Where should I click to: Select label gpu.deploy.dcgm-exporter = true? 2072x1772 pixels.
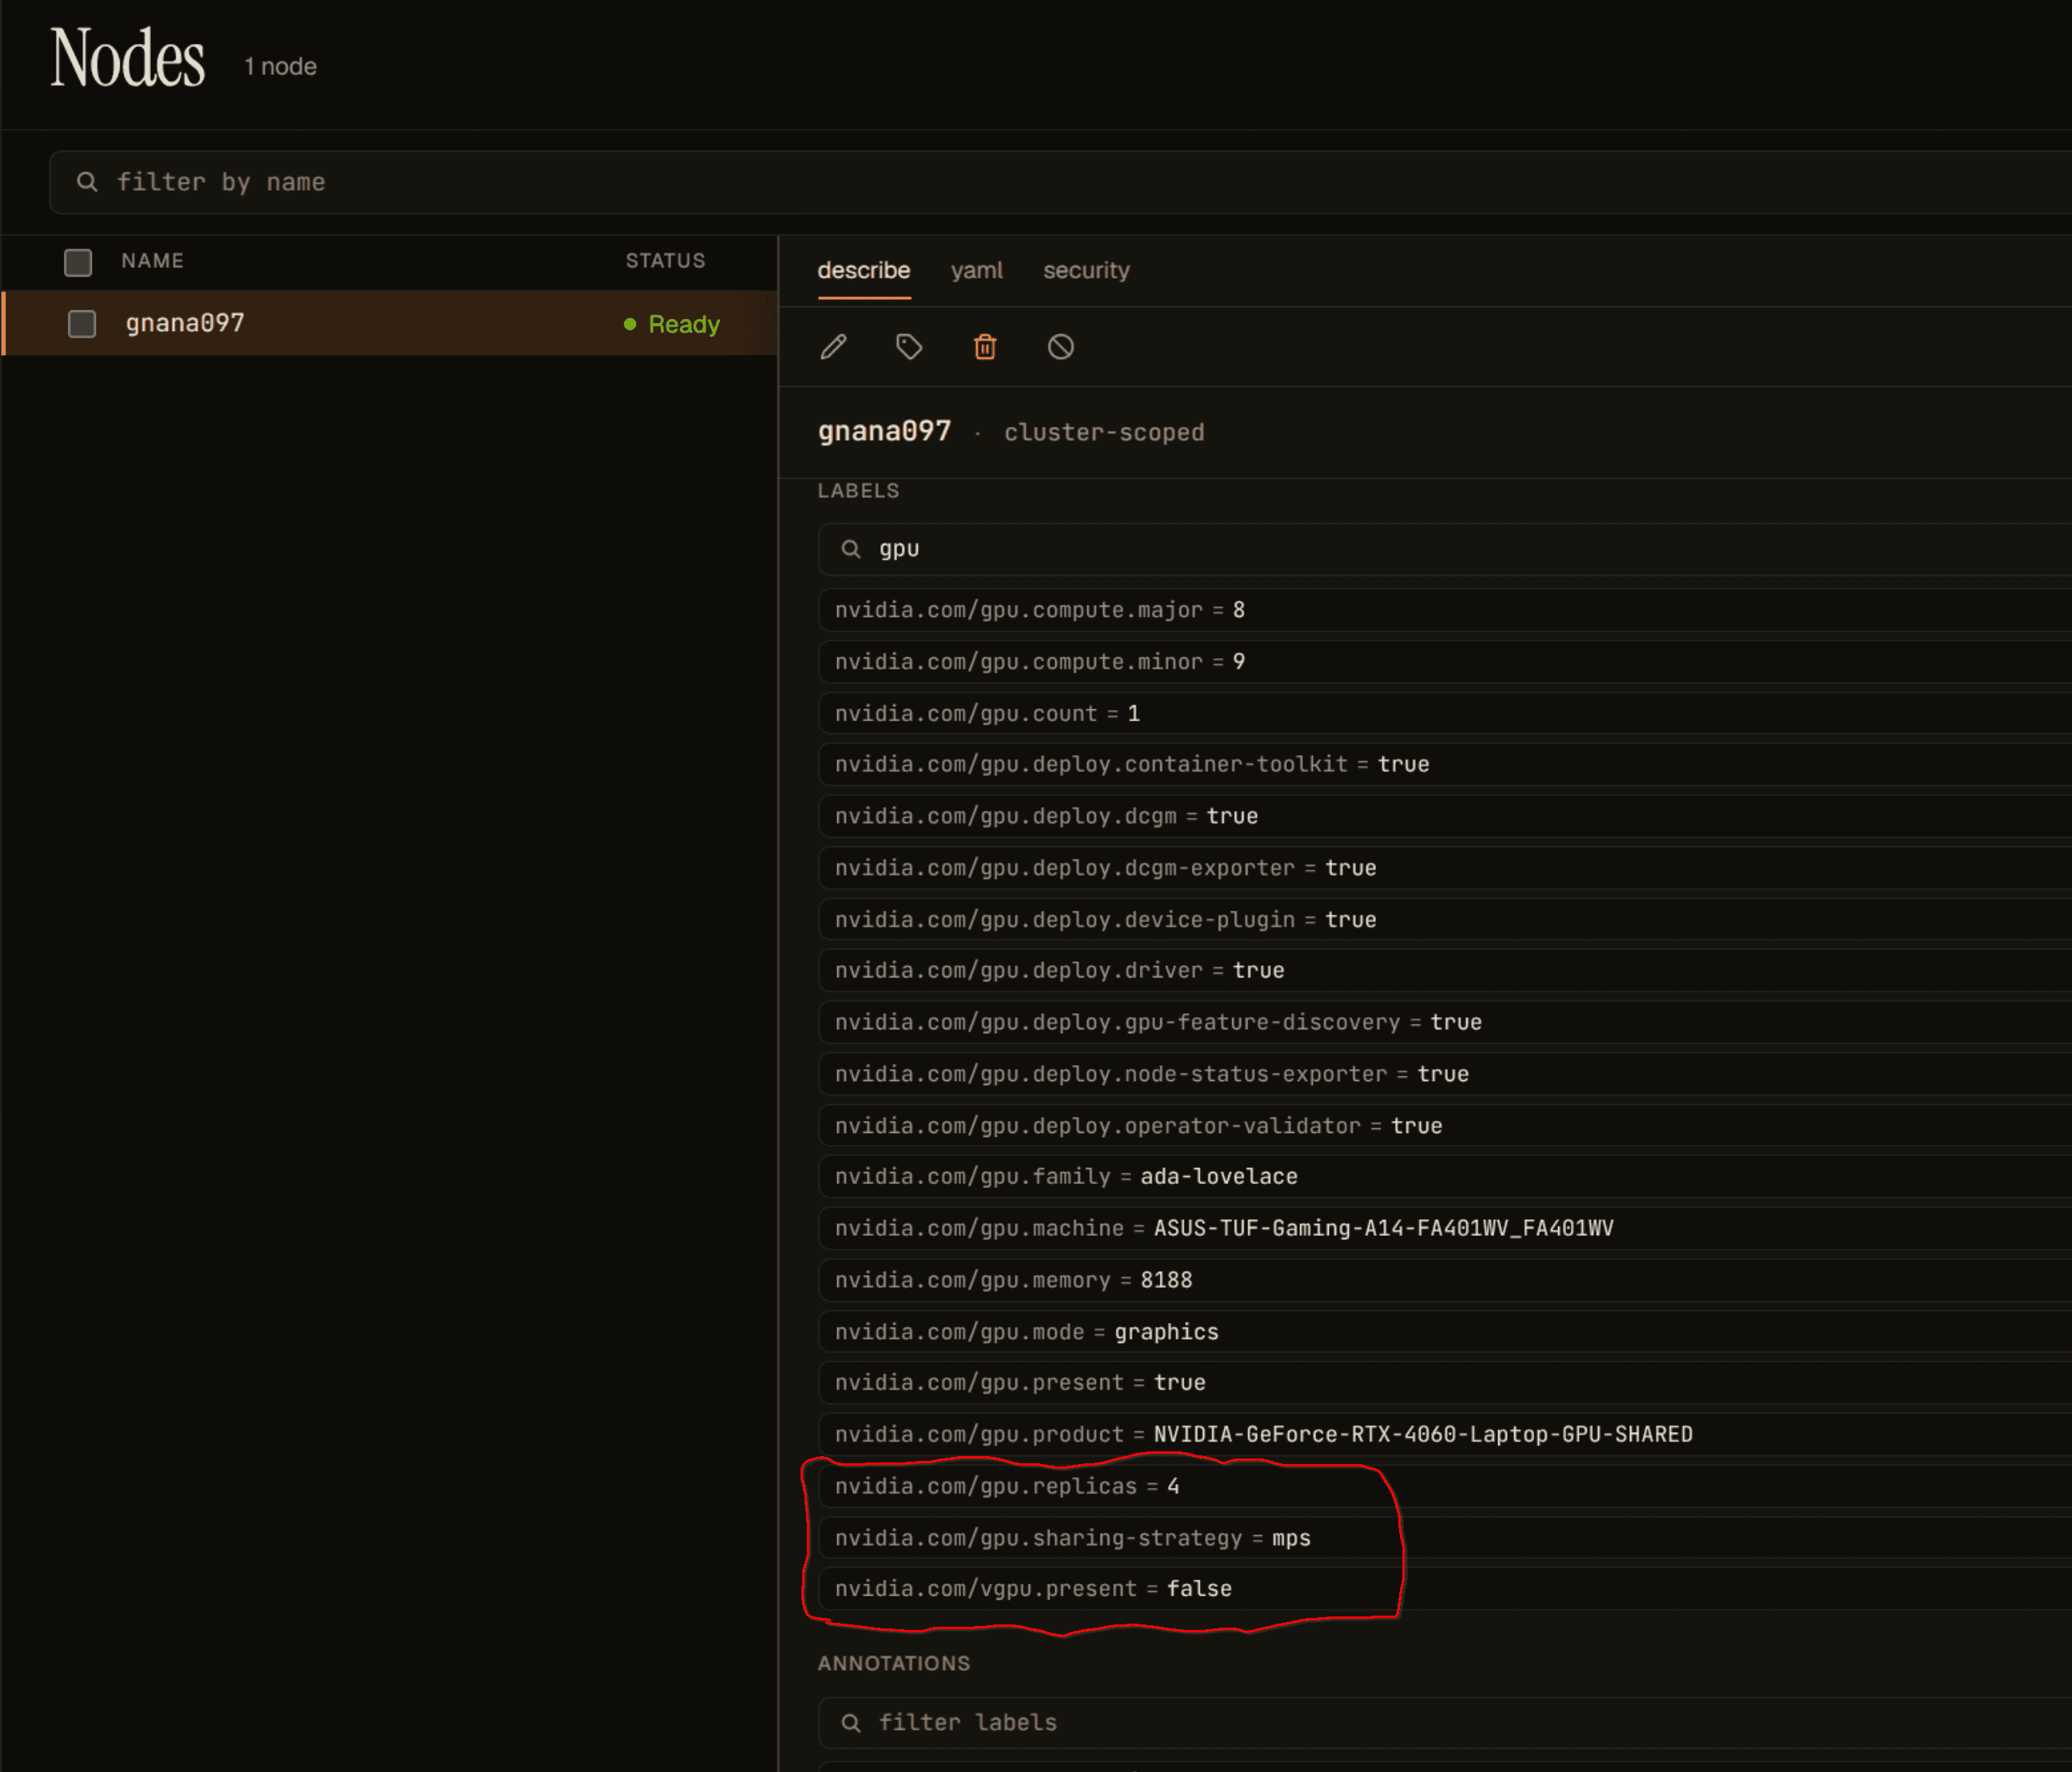1445,869
